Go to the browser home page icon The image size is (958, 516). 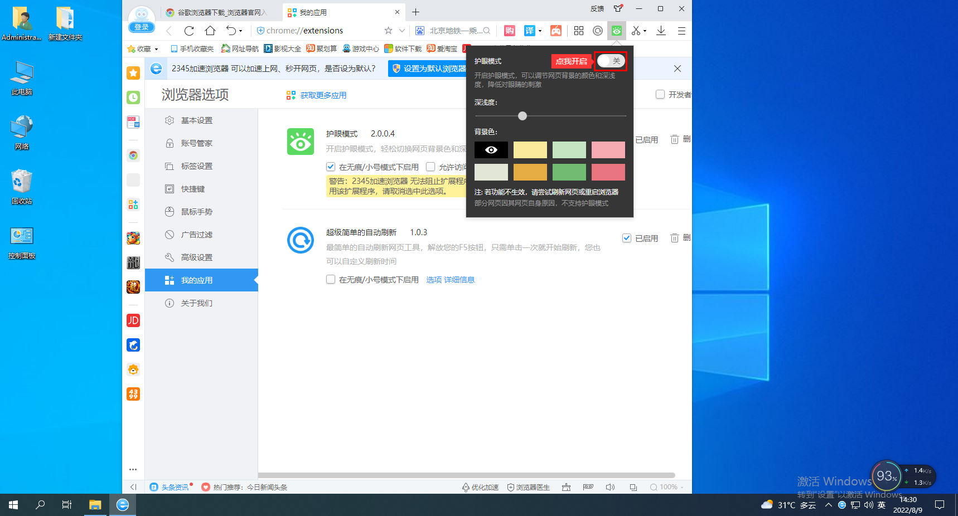210,31
